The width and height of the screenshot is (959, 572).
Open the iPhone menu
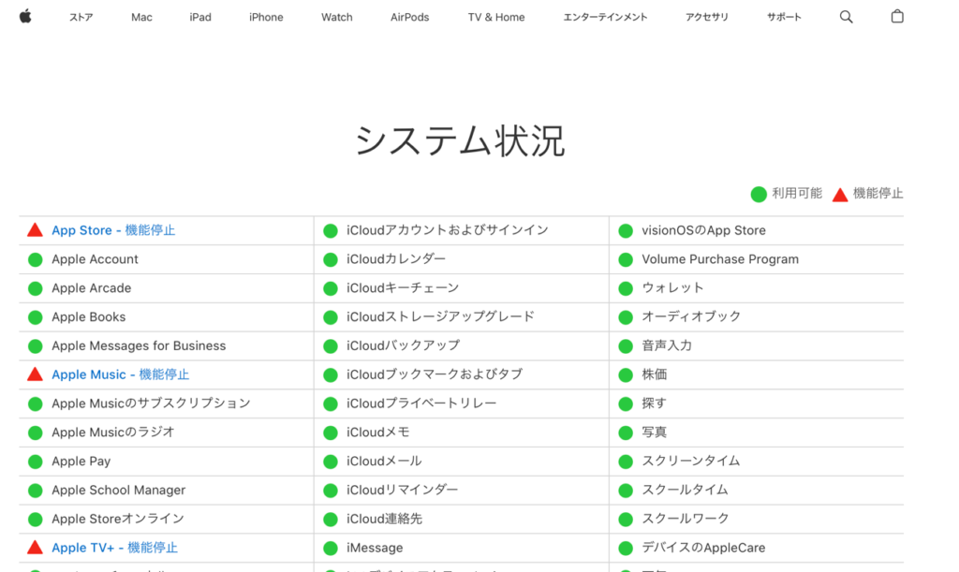click(266, 17)
